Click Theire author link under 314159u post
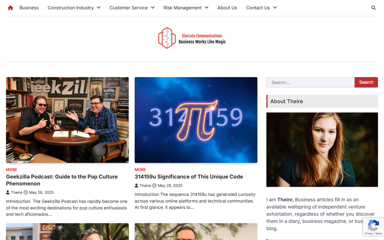Image resolution: width=384 pixels, height=240 pixels. [x=145, y=186]
